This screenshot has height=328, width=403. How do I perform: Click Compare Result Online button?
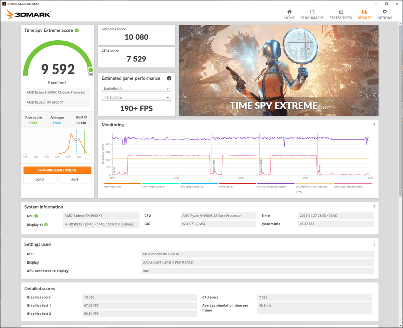tap(57, 170)
